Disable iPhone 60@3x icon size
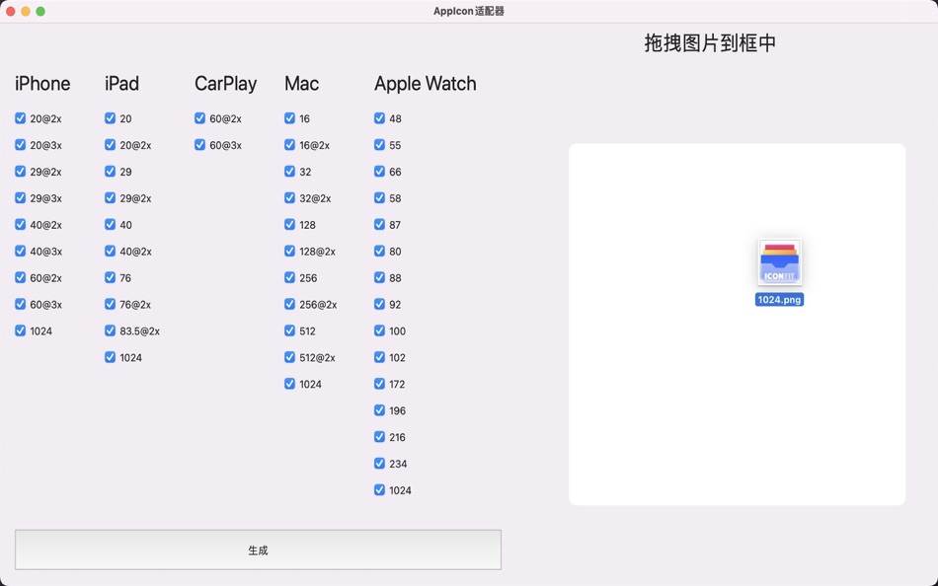This screenshot has height=586, width=938. coord(21,305)
